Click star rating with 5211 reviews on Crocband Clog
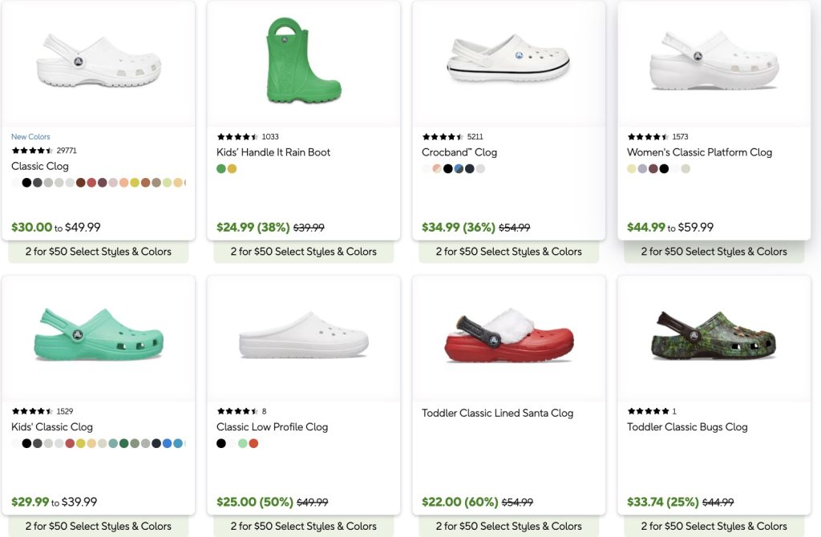 pos(443,137)
